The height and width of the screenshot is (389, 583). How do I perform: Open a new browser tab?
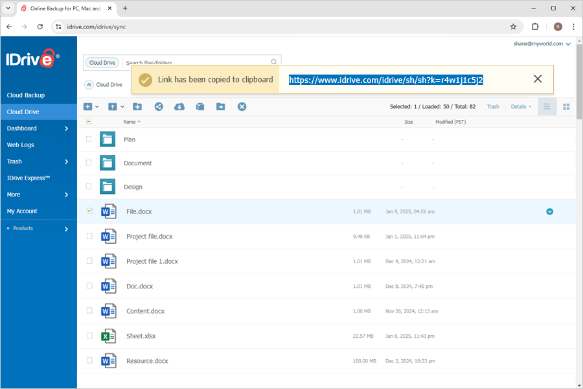tap(125, 8)
